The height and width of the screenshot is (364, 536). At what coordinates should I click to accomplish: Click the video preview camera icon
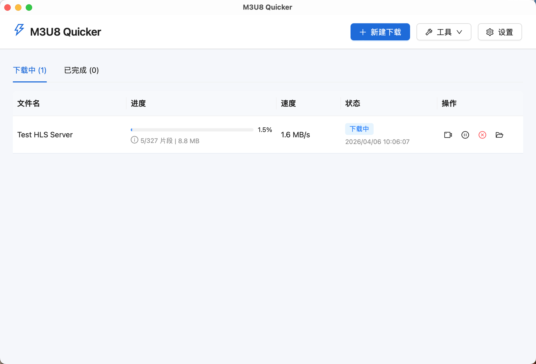(x=448, y=135)
